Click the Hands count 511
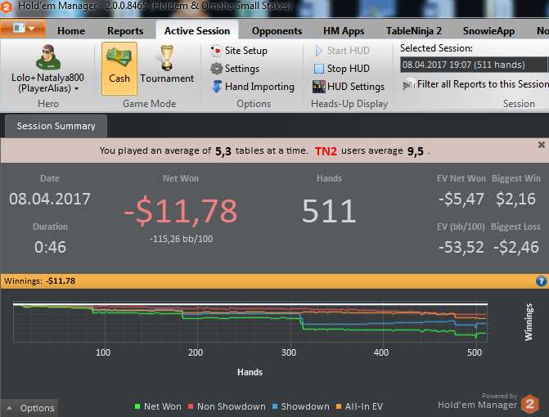The width and height of the screenshot is (549, 417). 329,211
